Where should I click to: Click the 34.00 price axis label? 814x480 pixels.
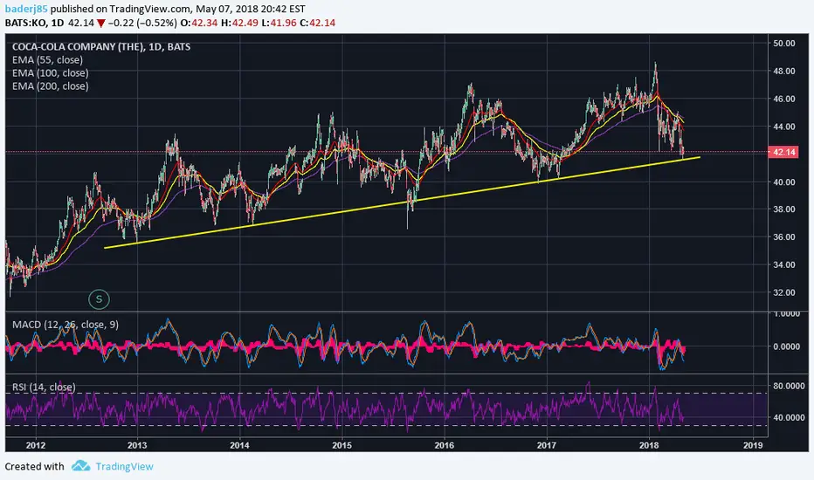coord(784,264)
